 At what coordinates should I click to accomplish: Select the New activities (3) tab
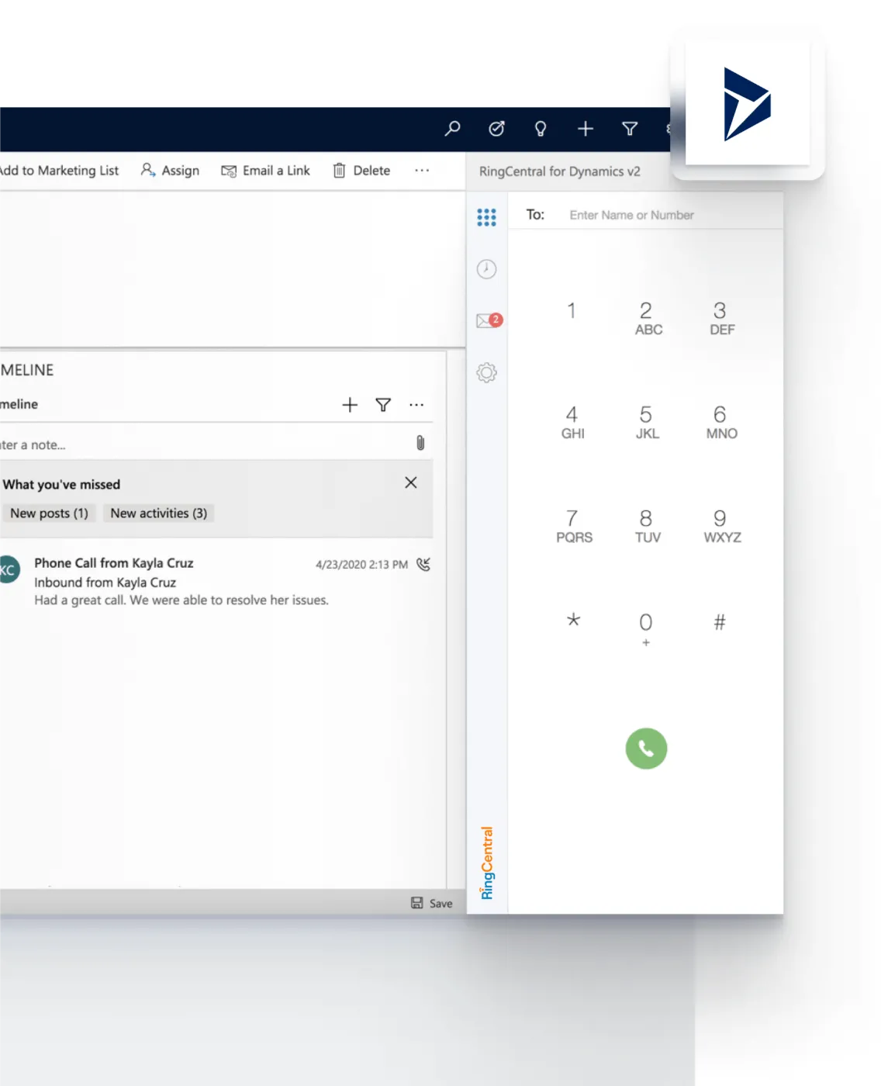[158, 514]
